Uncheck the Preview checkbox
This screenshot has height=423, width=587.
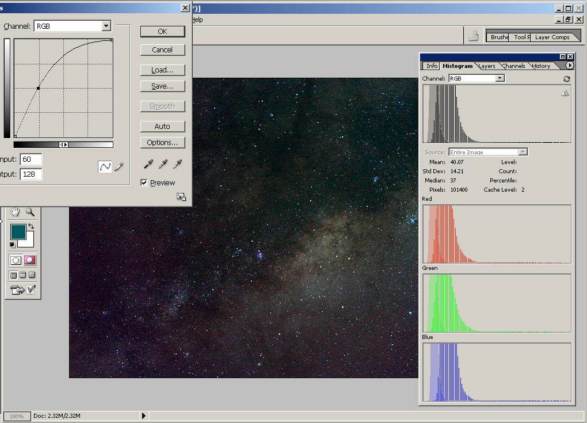[144, 183]
